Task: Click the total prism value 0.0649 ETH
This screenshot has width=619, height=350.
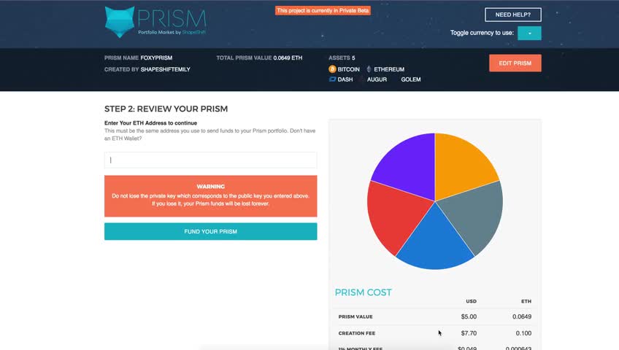Action: [x=288, y=58]
